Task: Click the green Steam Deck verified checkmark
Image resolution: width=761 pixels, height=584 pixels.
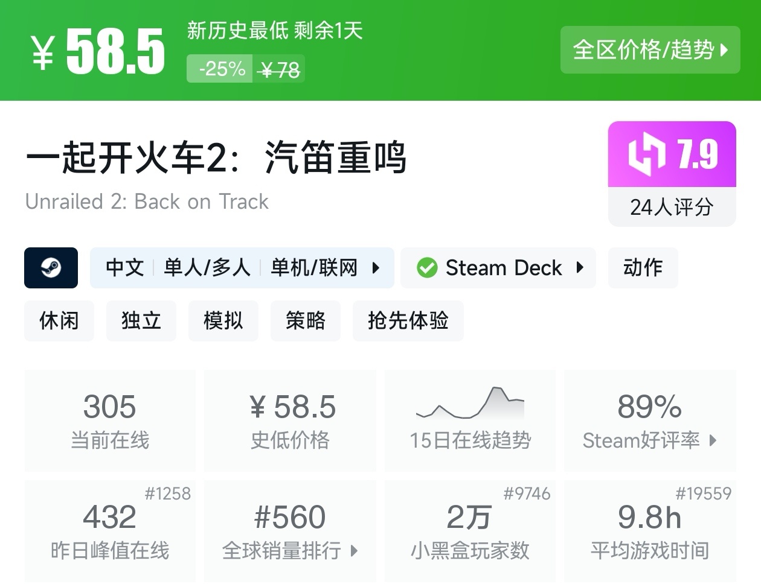Action: (427, 268)
